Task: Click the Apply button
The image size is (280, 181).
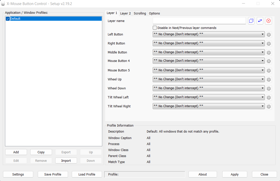Action: click(x=235, y=175)
